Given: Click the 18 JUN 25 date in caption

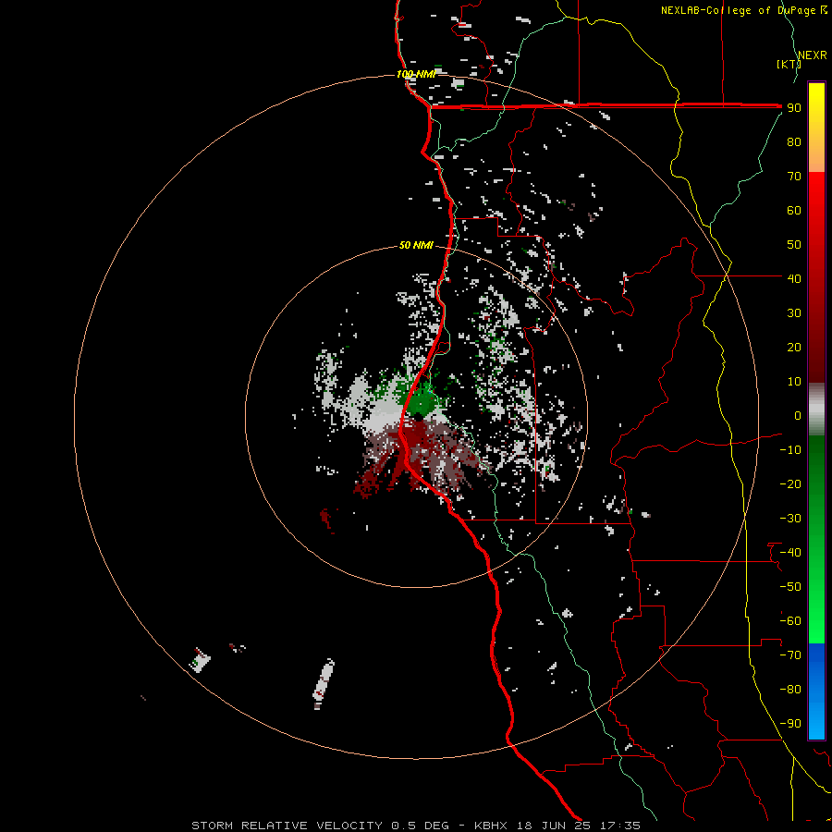Looking at the screenshot, I should click(554, 826).
